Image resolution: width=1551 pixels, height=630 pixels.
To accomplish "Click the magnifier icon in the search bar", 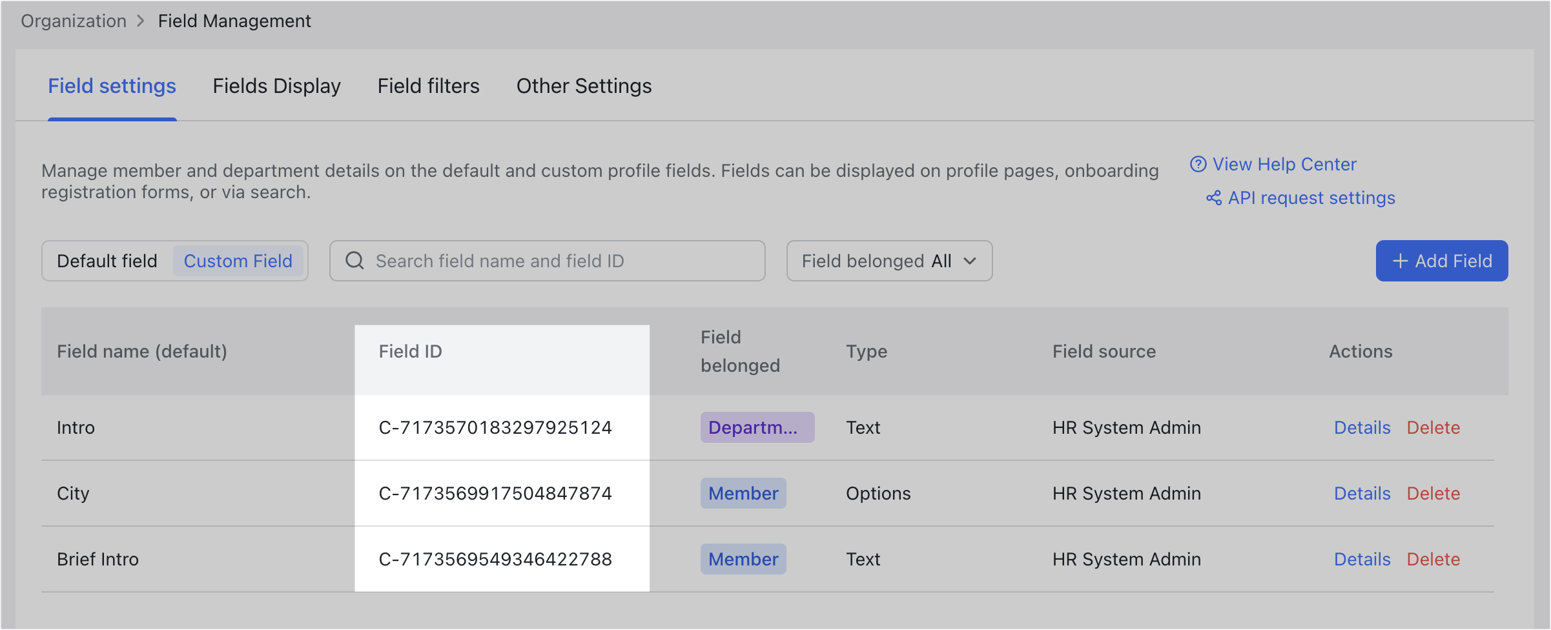I will [354, 261].
